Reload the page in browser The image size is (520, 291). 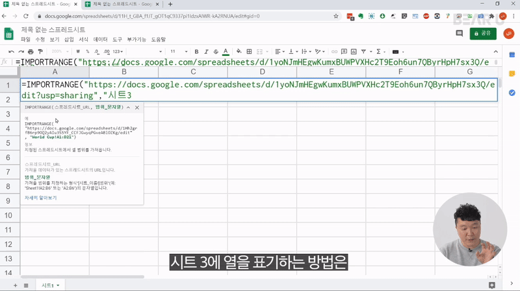pos(26,16)
